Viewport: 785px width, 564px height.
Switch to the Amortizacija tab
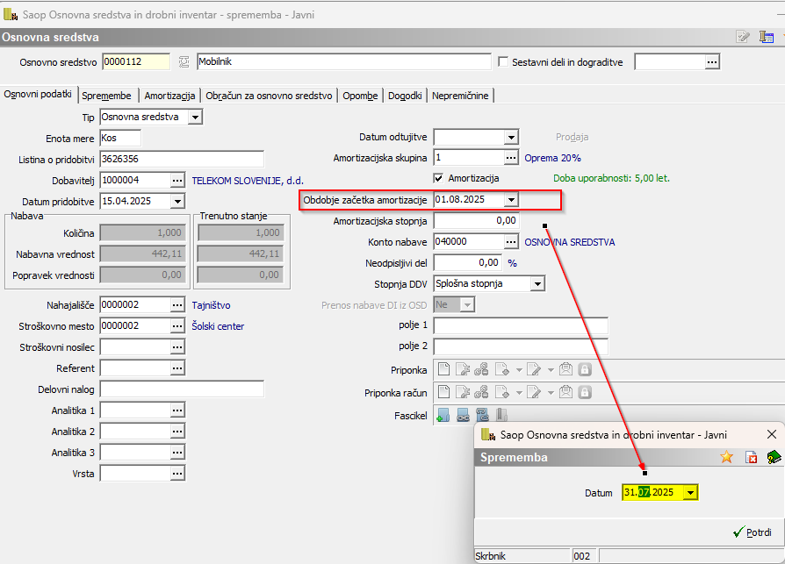pos(169,96)
